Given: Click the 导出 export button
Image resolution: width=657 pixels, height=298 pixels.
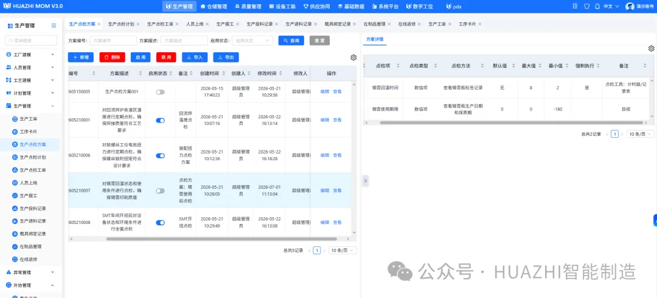Looking at the screenshot, I should pos(226,57).
